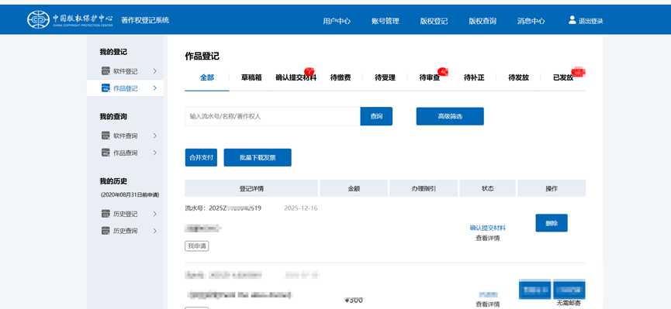The image size is (671, 309).
Task: Switch to the 确认提交材料 tab
Action: click(296, 77)
